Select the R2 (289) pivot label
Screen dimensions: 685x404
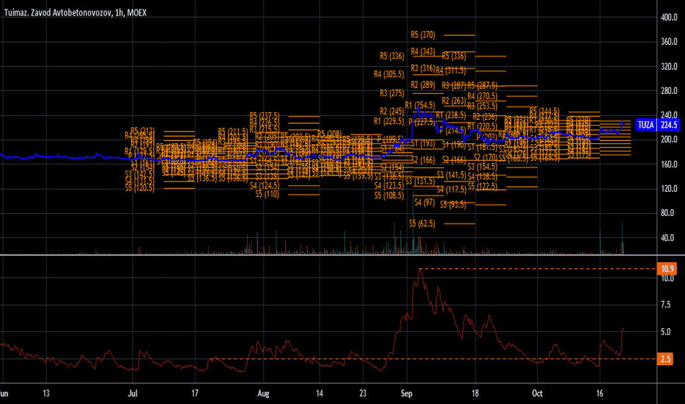423,84
